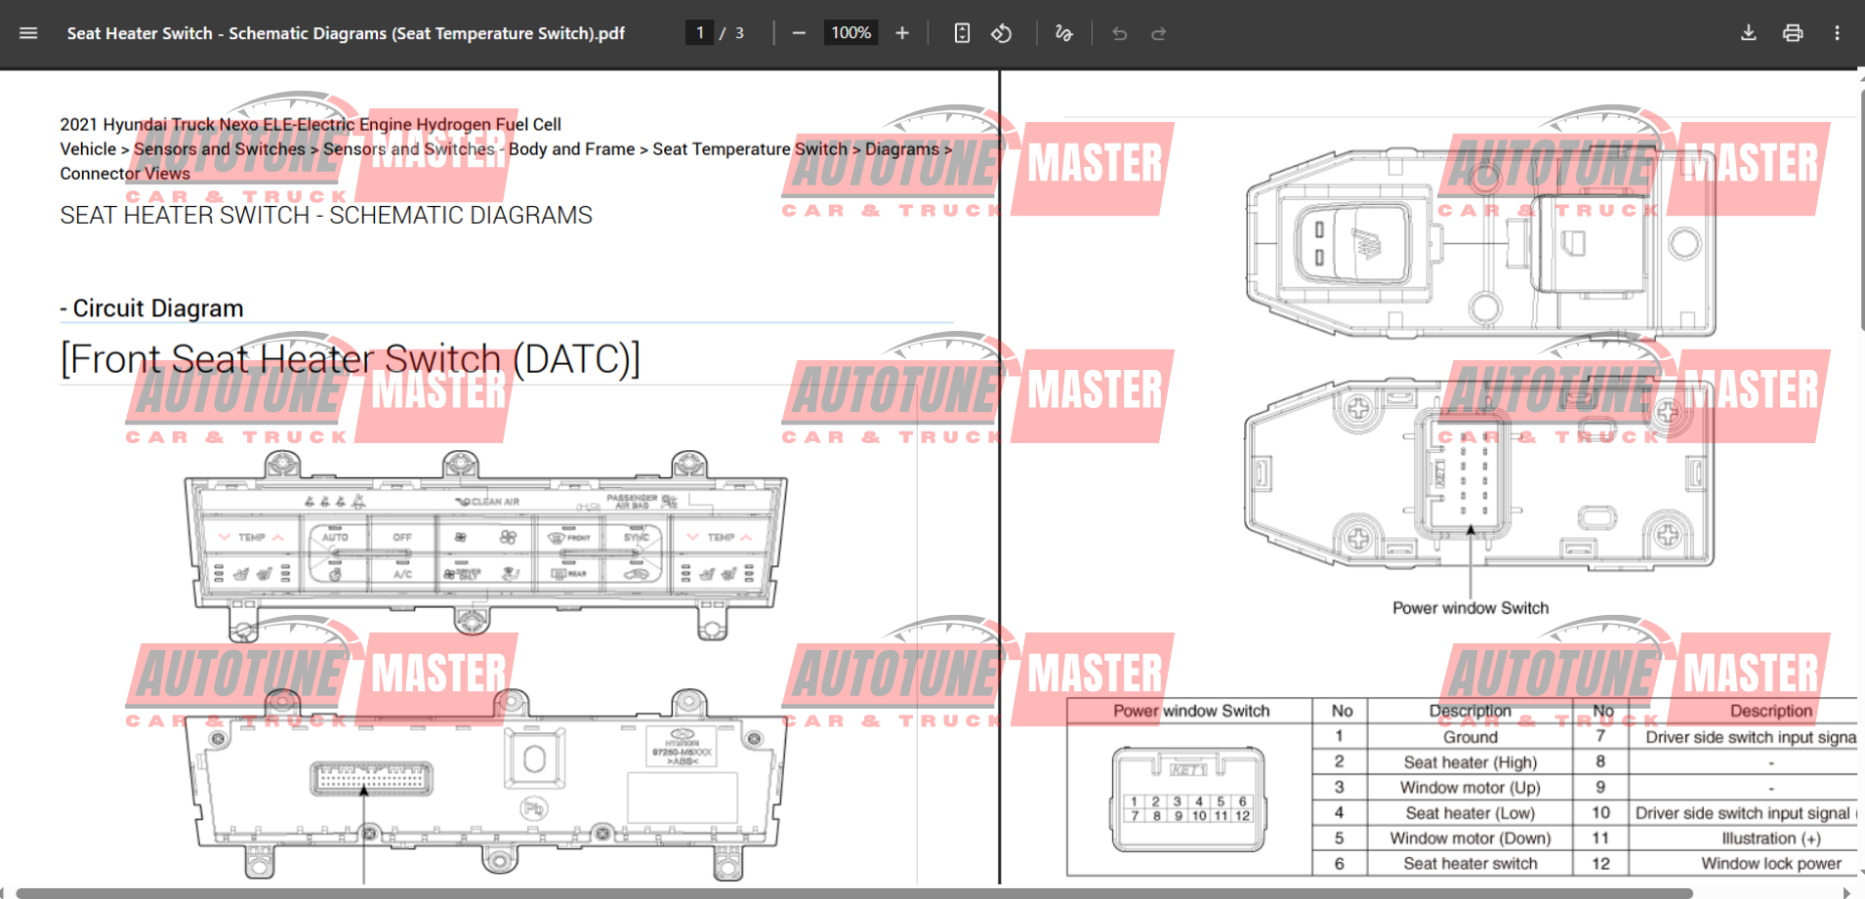The width and height of the screenshot is (1865, 899).
Task: Click the Seat heater (High) table cell
Action: [1470, 762]
